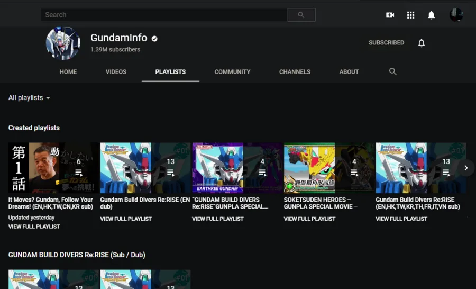Image resolution: width=476 pixels, height=289 pixels.
Task: Open Re:RISE multi-language sub playlist thumbnail
Action: (421, 168)
